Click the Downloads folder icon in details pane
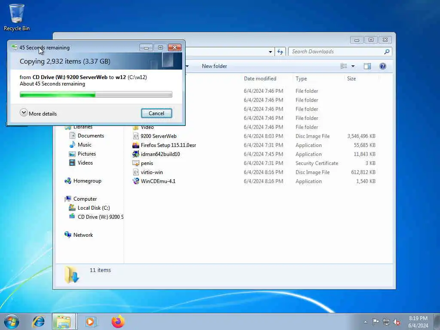Image resolution: width=440 pixels, height=330 pixels. [x=72, y=274]
